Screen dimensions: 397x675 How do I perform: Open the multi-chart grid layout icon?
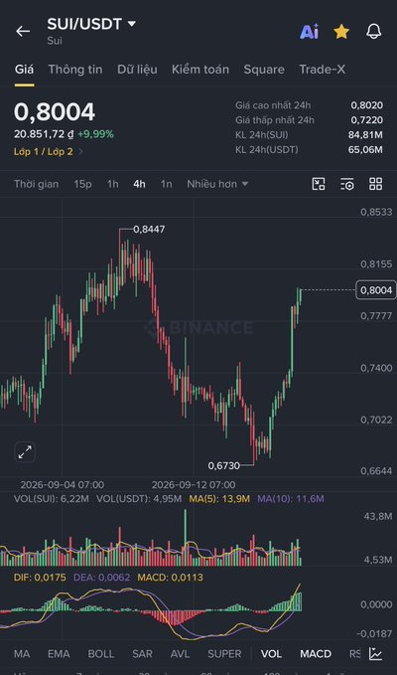[375, 184]
